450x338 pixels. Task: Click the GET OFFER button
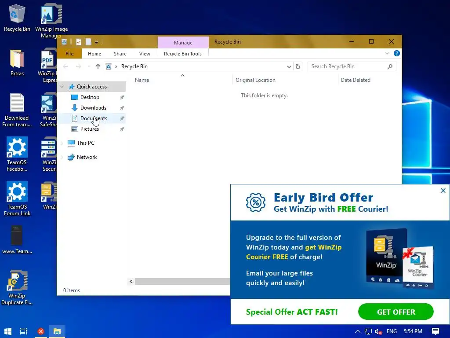[396, 312]
